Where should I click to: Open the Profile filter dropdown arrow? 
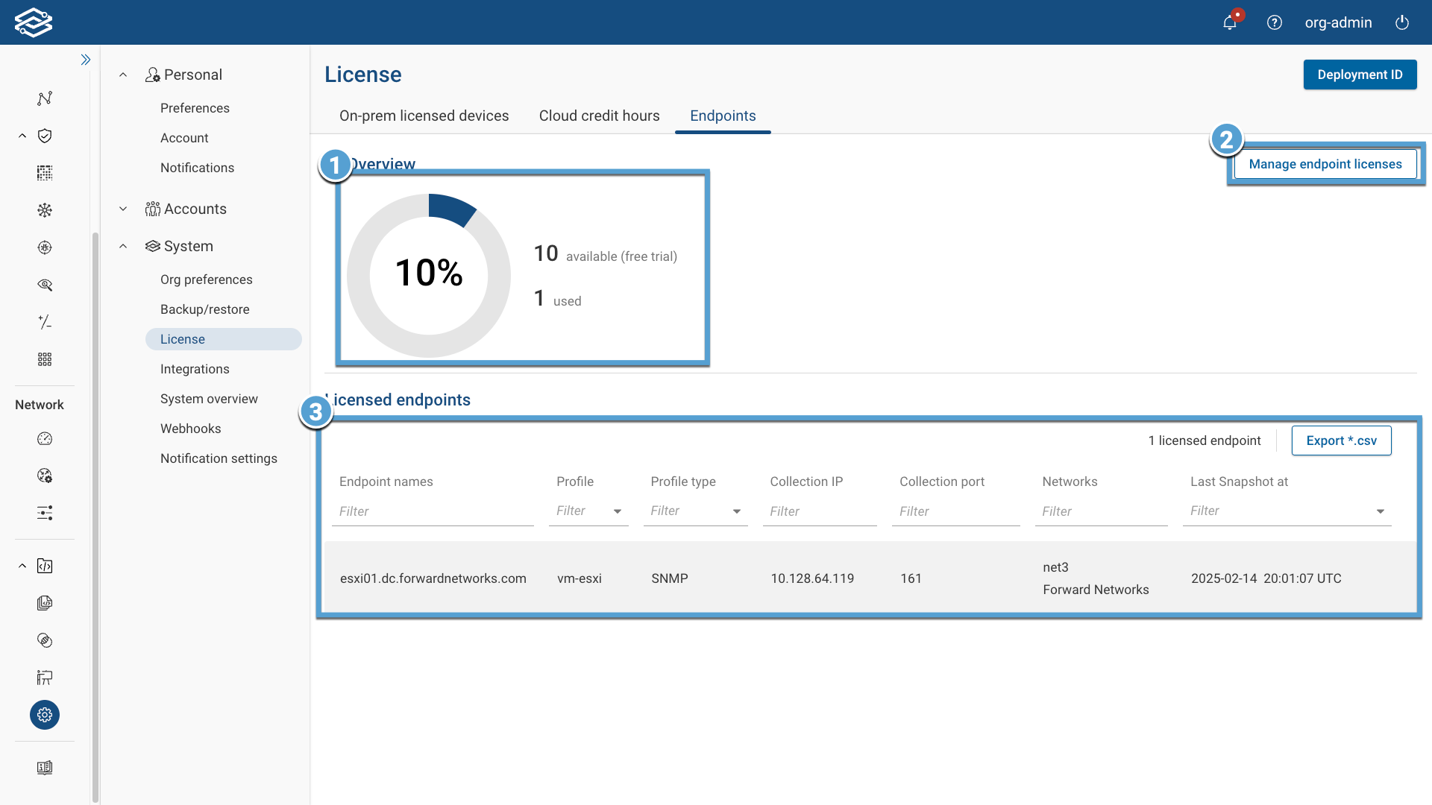tap(618, 511)
